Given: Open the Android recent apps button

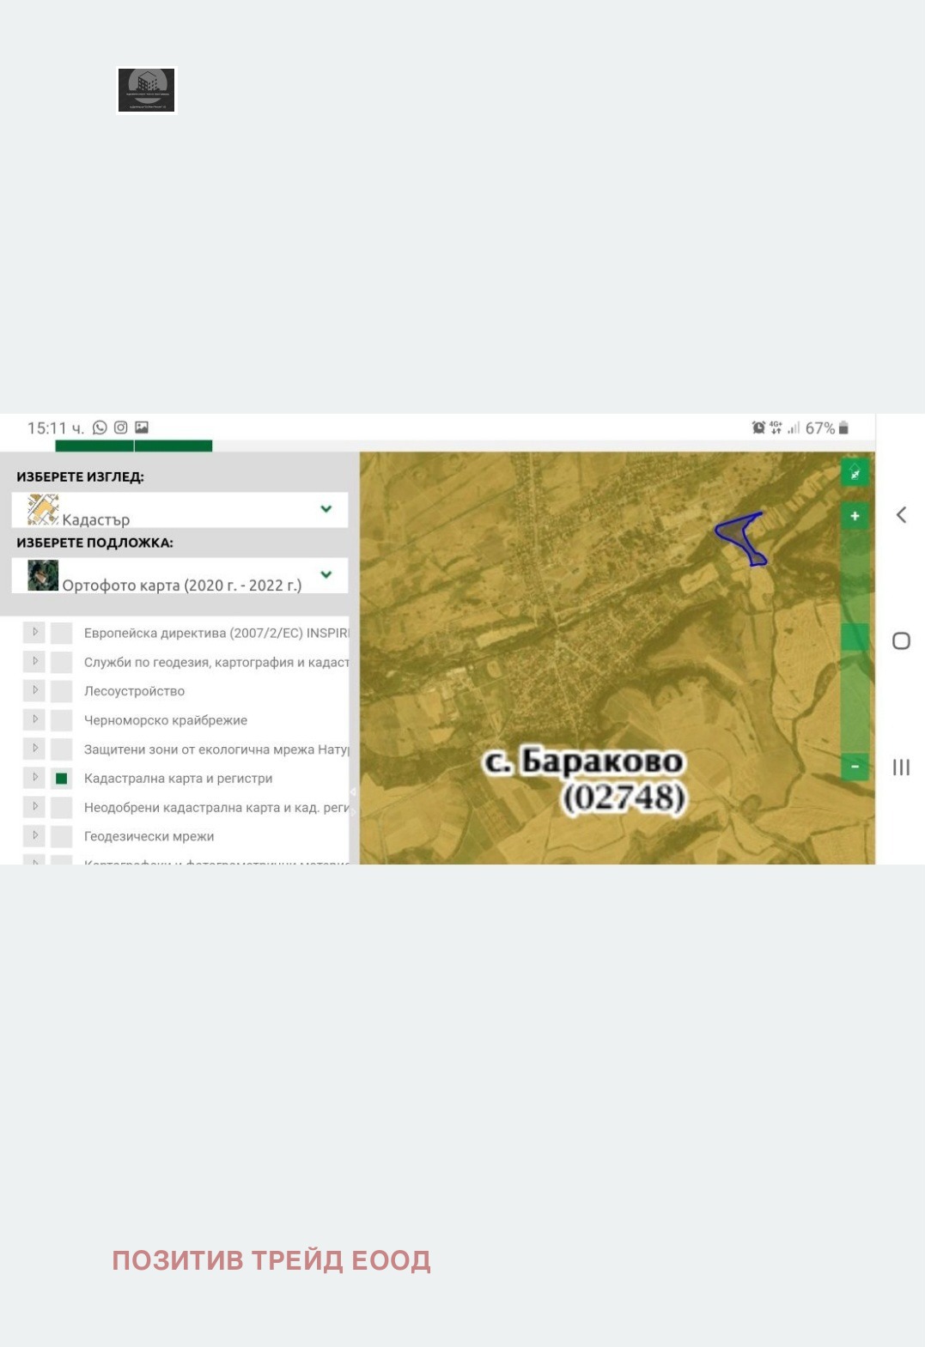Looking at the screenshot, I should tap(901, 768).
